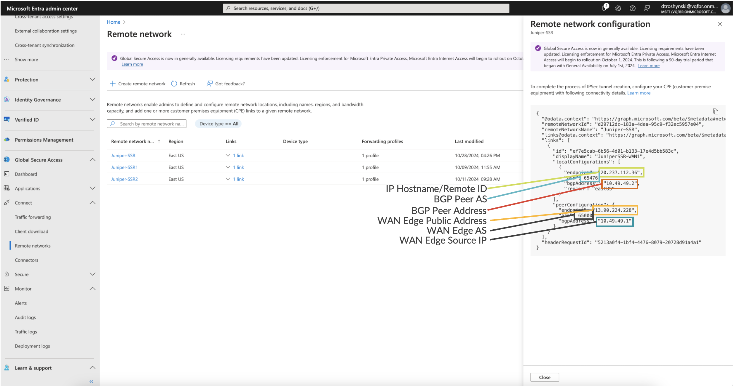Click the user account avatar
The width and height of the screenshot is (734, 387).
(x=725, y=9)
